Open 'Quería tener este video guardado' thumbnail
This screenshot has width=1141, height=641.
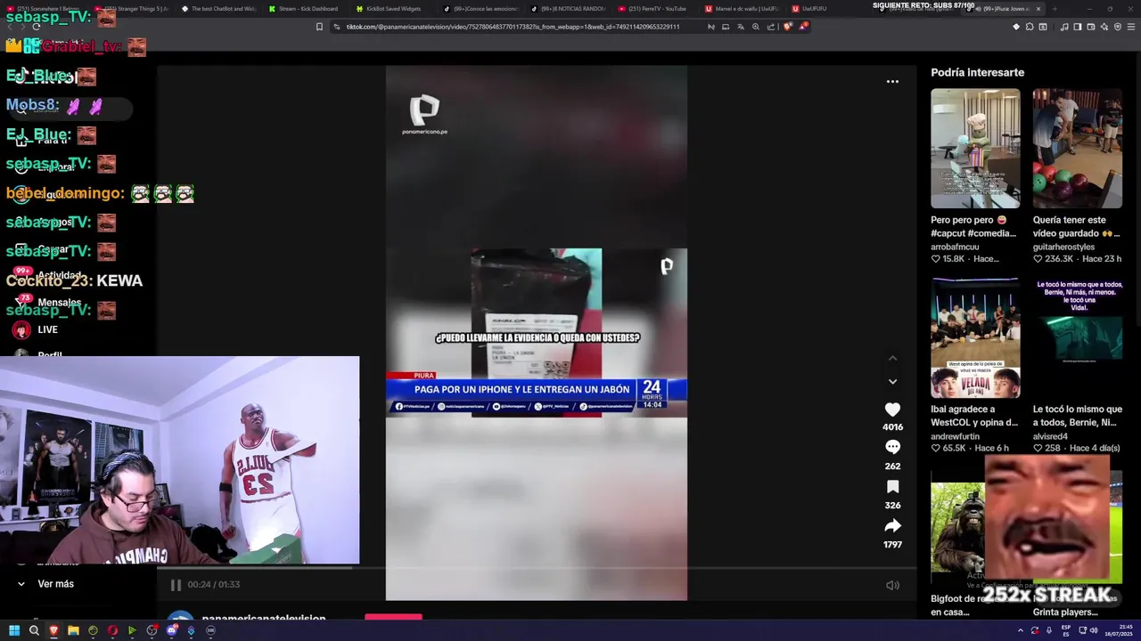click(1077, 149)
